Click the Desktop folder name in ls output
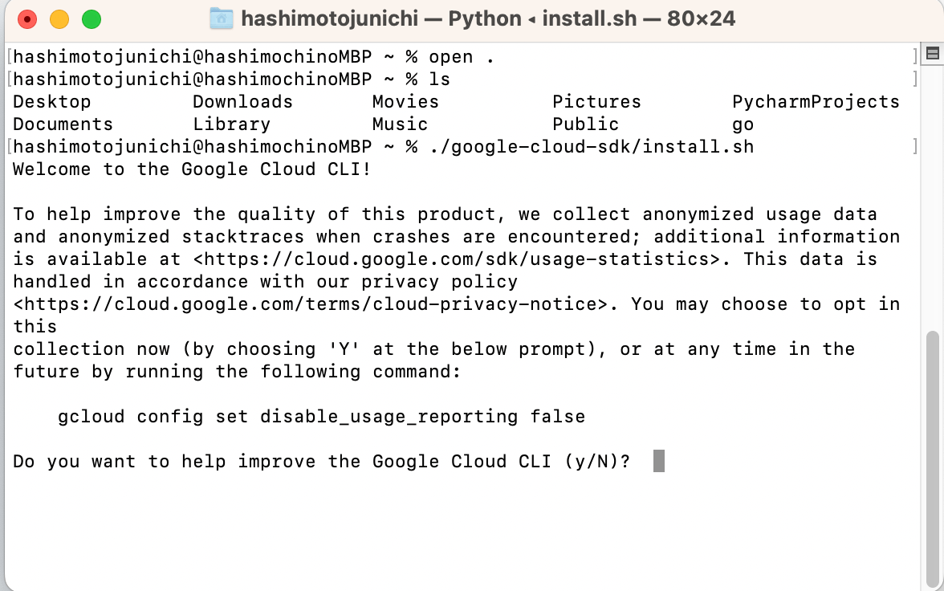The height and width of the screenshot is (591, 944). click(52, 102)
